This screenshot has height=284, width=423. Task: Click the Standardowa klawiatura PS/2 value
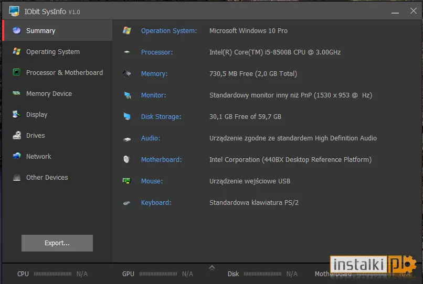(254, 203)
